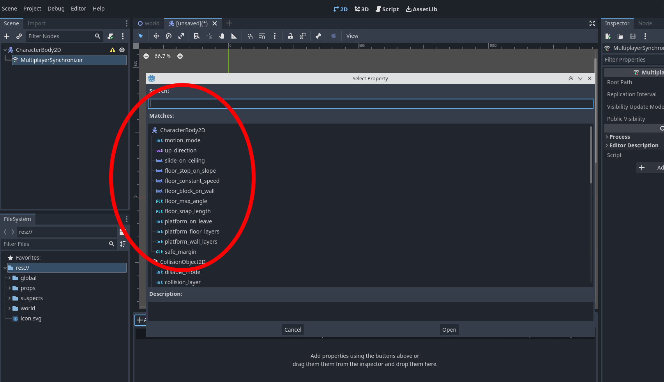Switch to the Import tab

pyautogui.click(x=36, y=23)
